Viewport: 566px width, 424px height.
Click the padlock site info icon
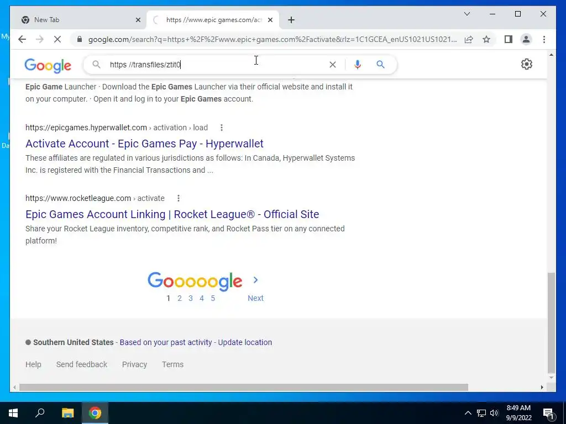tap(80, 39)
